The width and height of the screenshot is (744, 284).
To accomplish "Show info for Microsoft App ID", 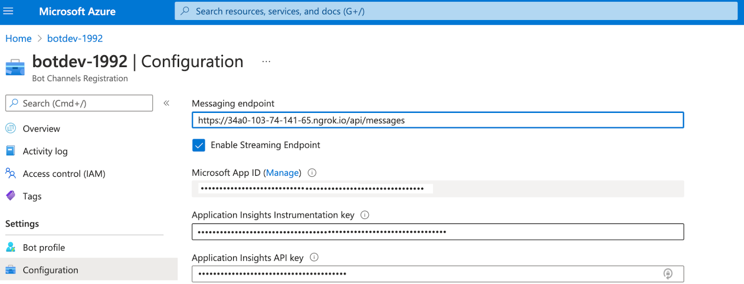I will coord(312,173).
